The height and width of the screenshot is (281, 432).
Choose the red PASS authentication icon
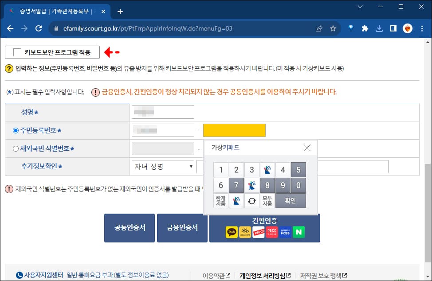click(x=271, y=232)
